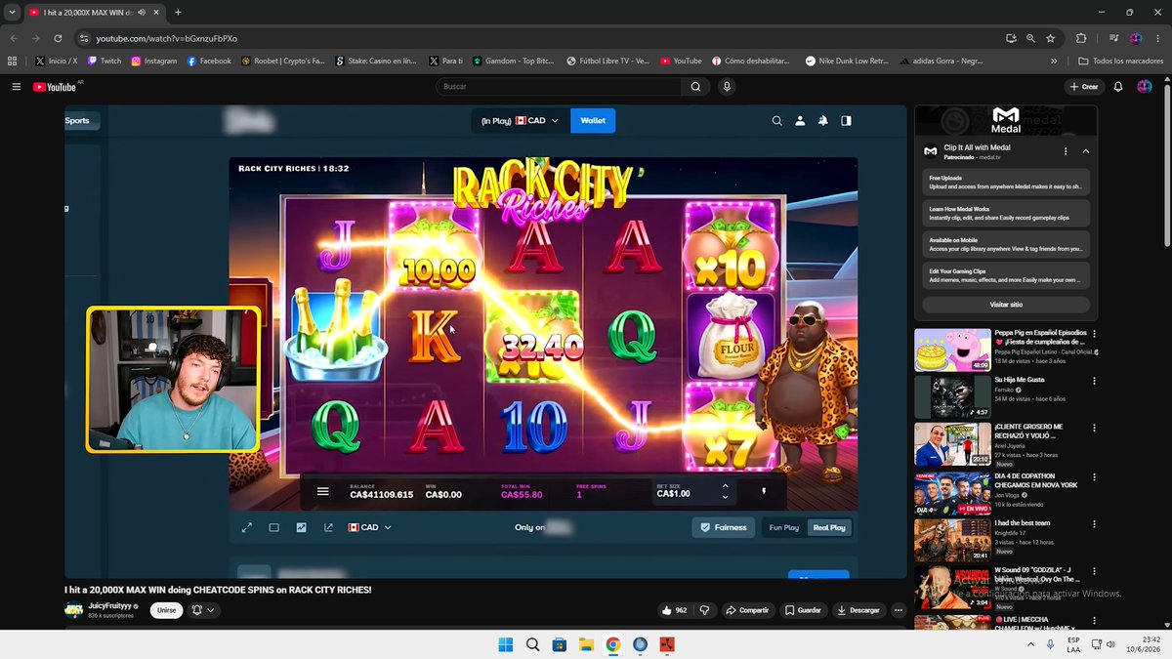Click the Unirse join button
This screenshot has height=659, width=1172.
167,610
